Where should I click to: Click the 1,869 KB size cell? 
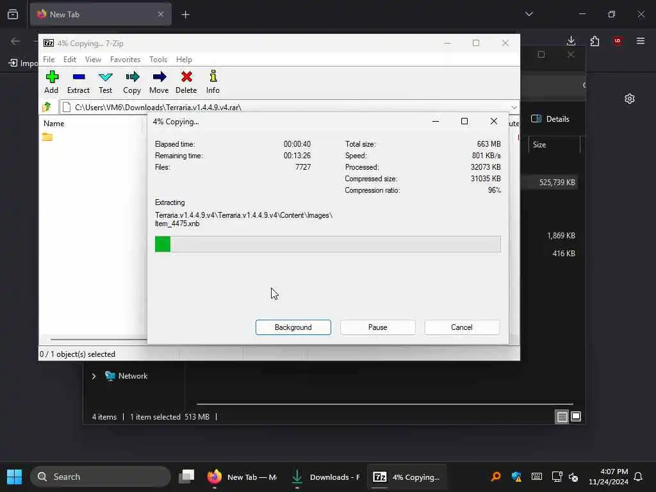click(x=561, y=236)
